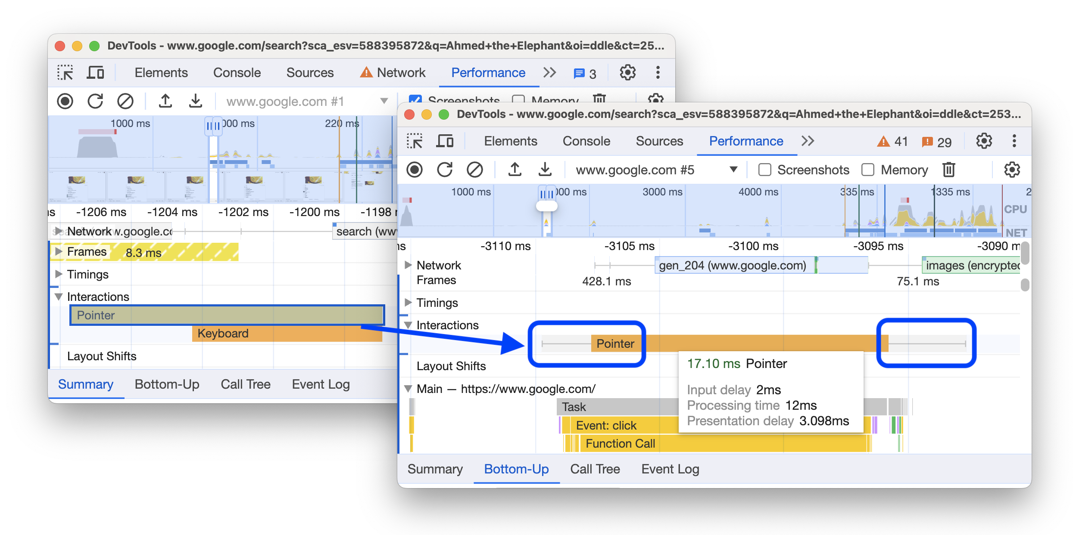Screen dimensions: 1076x535
Task: Enable the Screenshots checkbox in back window
Action: coord(417,99)
